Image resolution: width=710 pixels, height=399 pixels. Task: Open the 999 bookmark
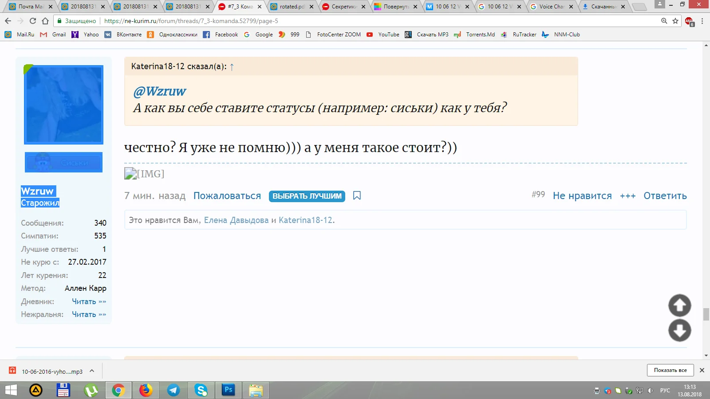[x=289, y=35]
